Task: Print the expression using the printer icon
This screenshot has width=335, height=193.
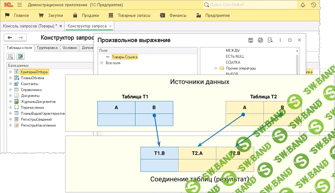Action: [x=260, y=40]
